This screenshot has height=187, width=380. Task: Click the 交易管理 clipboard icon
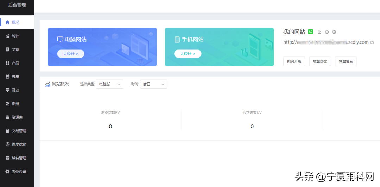[x=7, y=131]
